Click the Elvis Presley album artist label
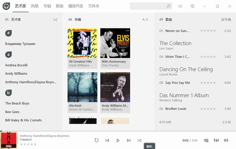Screen dimensions: 236x149 (x=110, y=65)
